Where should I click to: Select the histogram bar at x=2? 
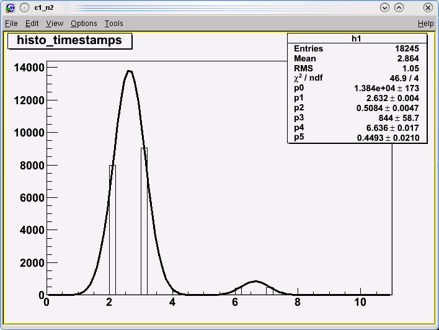pyautogui.click(x=112, y=230)
